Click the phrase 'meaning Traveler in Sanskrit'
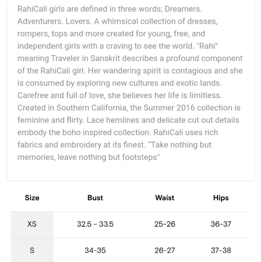 69,58
